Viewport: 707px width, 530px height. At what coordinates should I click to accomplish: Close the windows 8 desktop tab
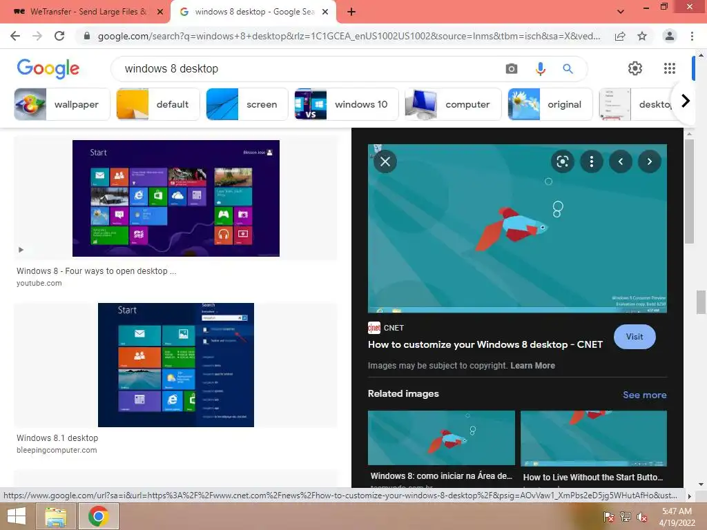[x=325, y=12]
